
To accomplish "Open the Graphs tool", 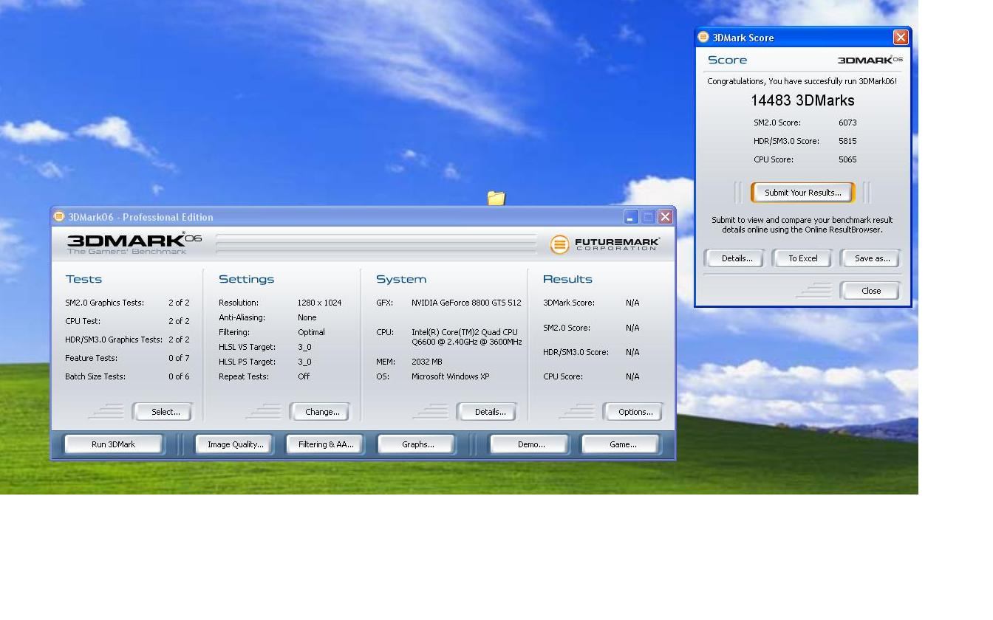I will [418, 444].
